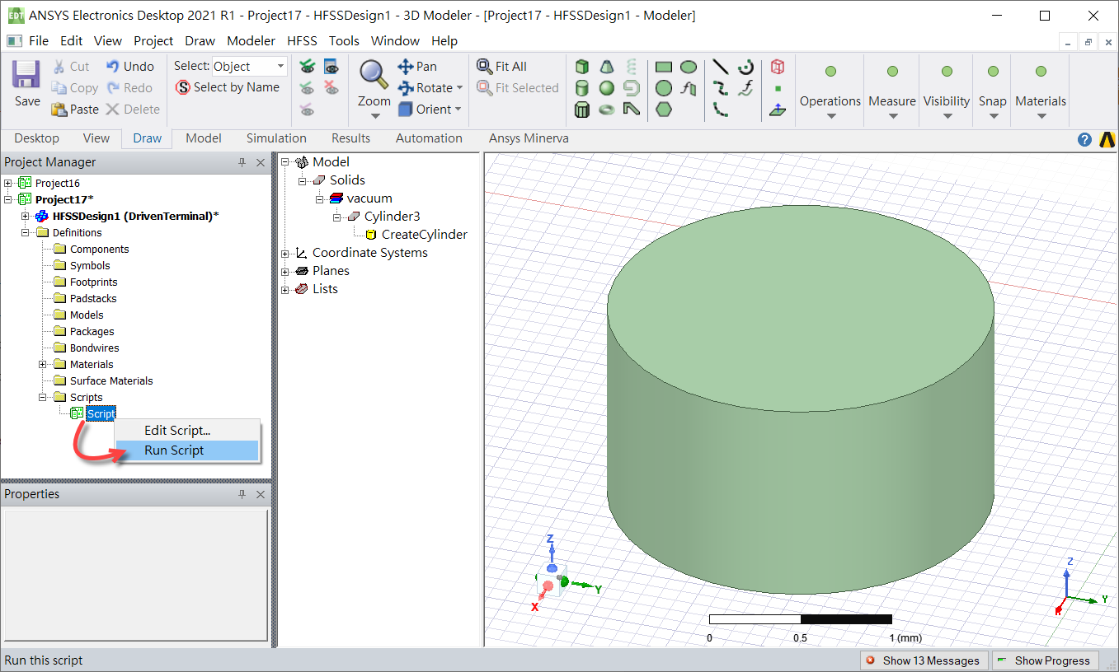The height and width of the screenshot is (672, 1119).
Task: Click the yellow Ansys logo icon
Action: coord(1107,139)
